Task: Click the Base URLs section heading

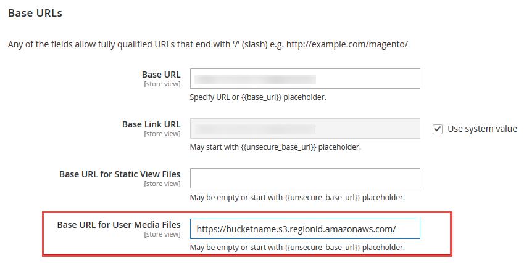Action: (x=35, y=13)
